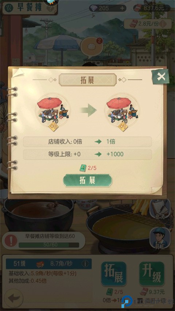Tap the diamond currency icon showing 205

pyautogui.click(x=93, y=8)
